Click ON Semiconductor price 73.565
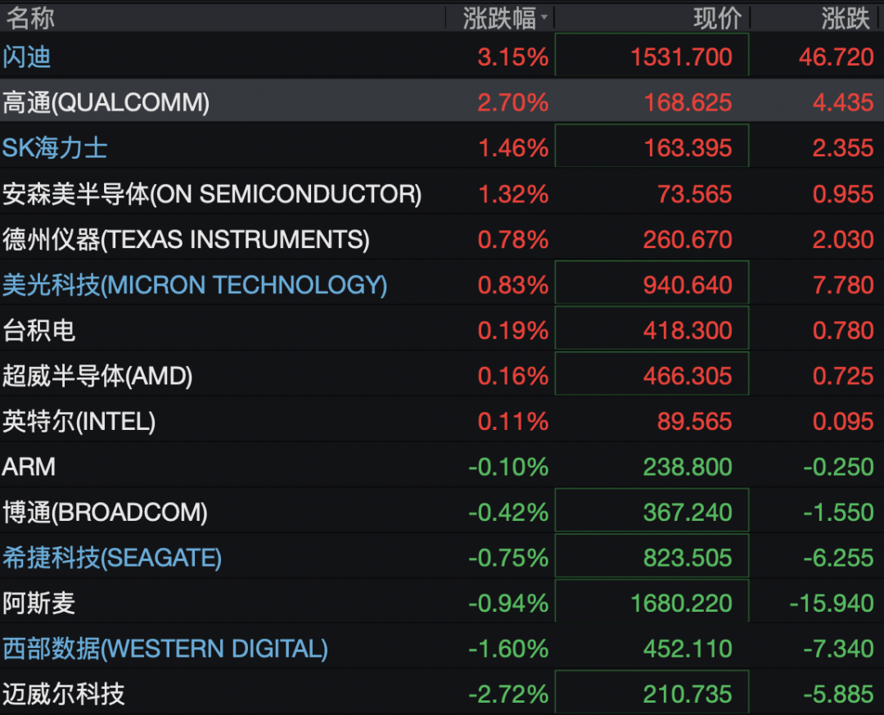Screen dimensions: 884x715 [695, 194]
